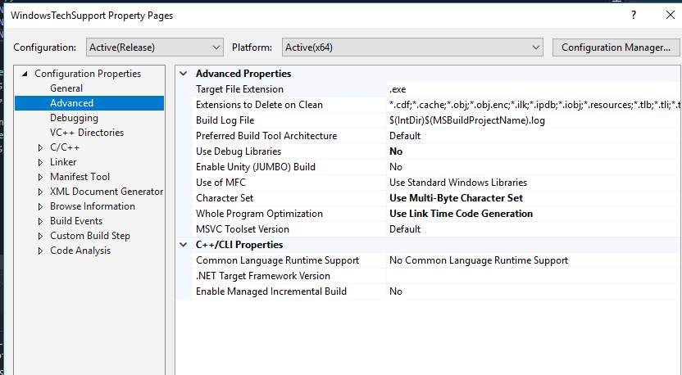Select the General properties page
682x375 pixels.
pyautogui.click(x=66, y=88)
